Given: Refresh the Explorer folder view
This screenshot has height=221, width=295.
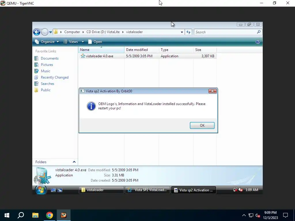Looking at the screenshot, I should click(188, 32).
